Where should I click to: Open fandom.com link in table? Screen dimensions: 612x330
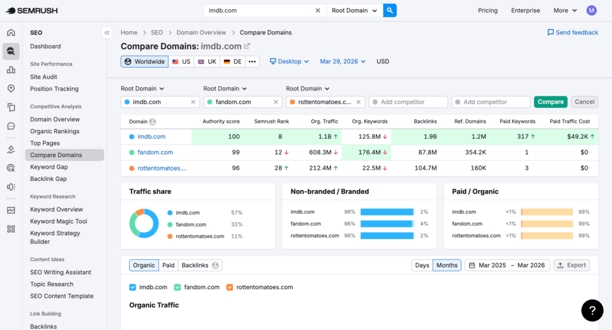click(155, 152)
